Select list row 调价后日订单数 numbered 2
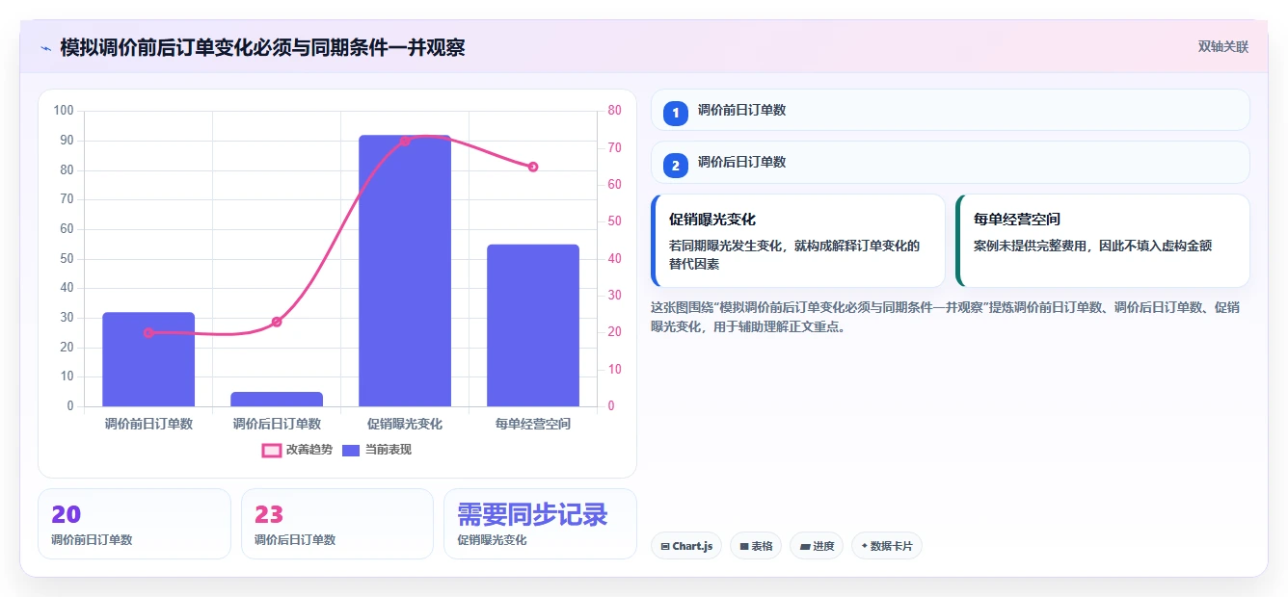The height and width of the screenshot is (597, 1288). pos(951,162)
